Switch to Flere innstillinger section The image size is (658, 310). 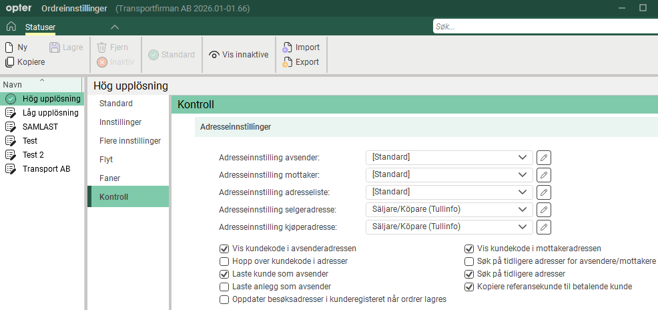click(x=129, y=141)
